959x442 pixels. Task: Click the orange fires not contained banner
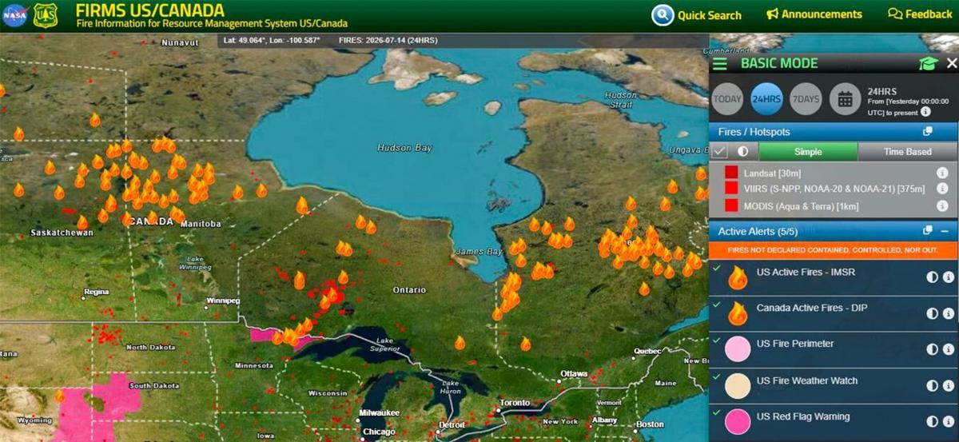834,250
